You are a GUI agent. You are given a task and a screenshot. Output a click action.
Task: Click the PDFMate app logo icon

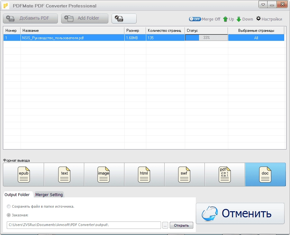[x=6, y=5]
